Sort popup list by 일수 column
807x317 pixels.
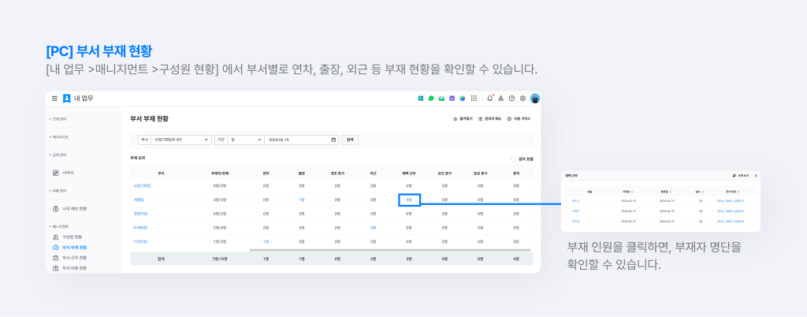[x=701, y=192]
